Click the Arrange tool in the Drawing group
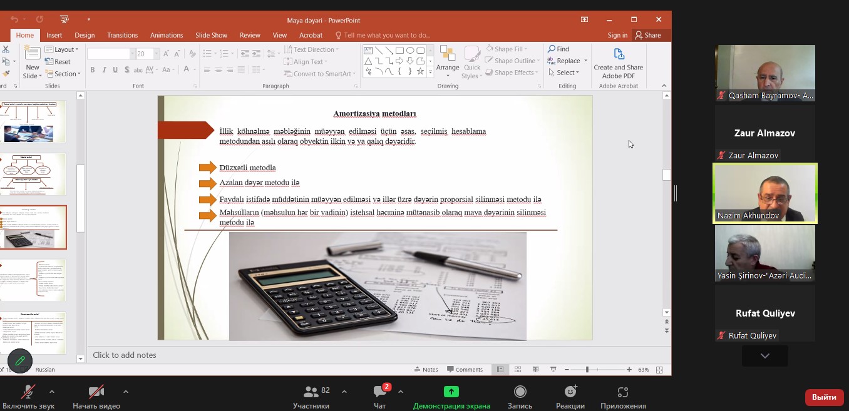The image size is (849, 411). [x=448, y=60]
